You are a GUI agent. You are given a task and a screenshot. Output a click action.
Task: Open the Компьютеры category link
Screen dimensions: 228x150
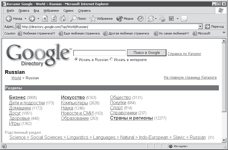74,103
